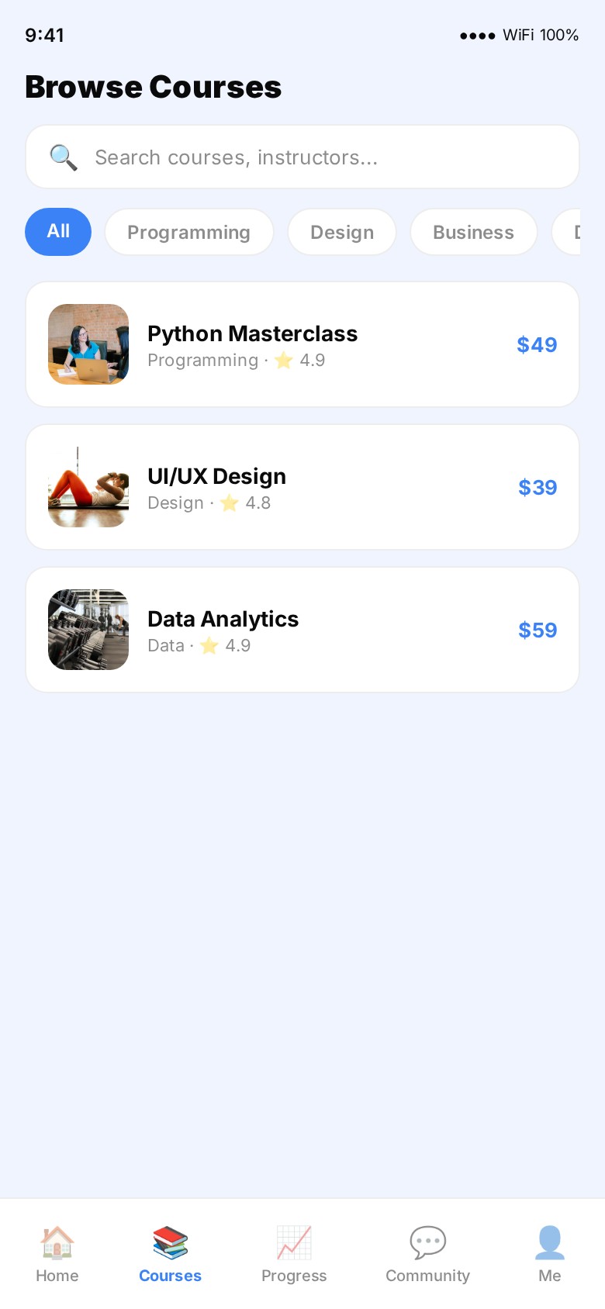The image size is (605, 1309).
Task: Open the UI/UX Design thumbnail image
Action: 88,487
